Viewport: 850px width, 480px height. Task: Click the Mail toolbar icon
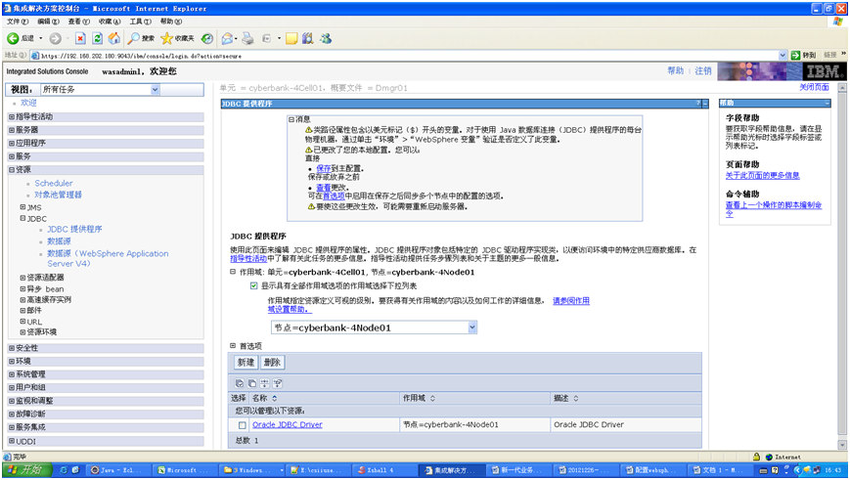click(227, 38)
